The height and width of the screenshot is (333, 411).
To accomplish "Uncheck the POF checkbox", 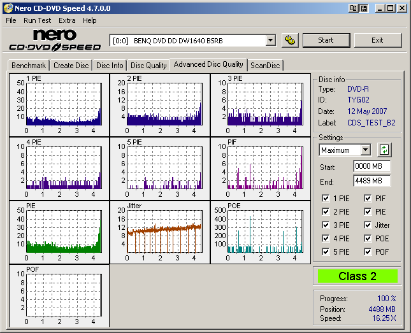I will coord(368,252).
